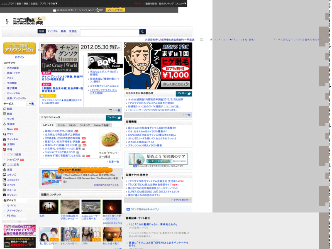Select 動画 search type tab
Image resolution: width=332 pixels, height=249 pixels.
pyautogui.click(x=42, y=32)
